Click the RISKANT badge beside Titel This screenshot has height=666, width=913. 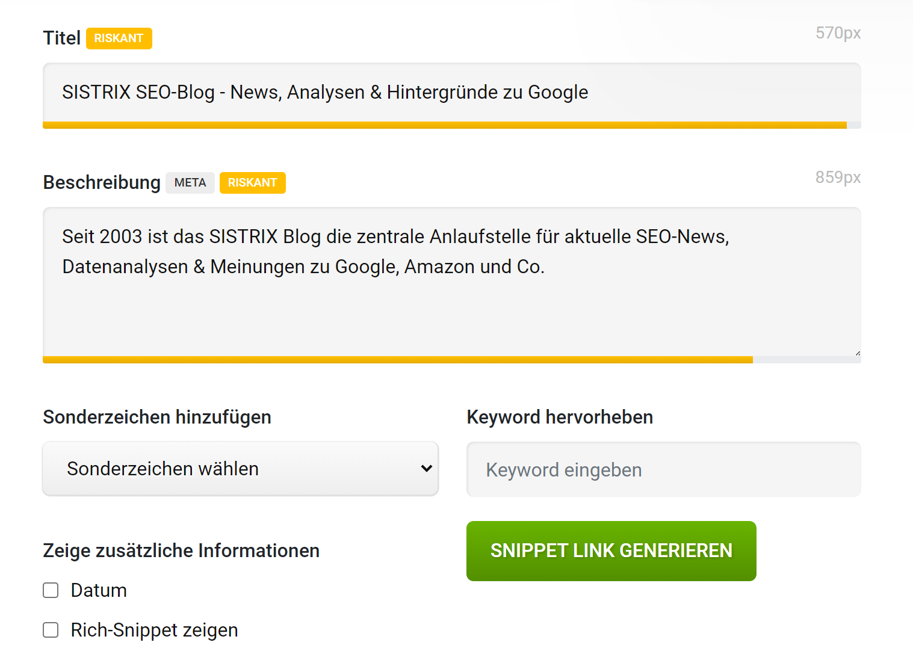pos(119,39)
